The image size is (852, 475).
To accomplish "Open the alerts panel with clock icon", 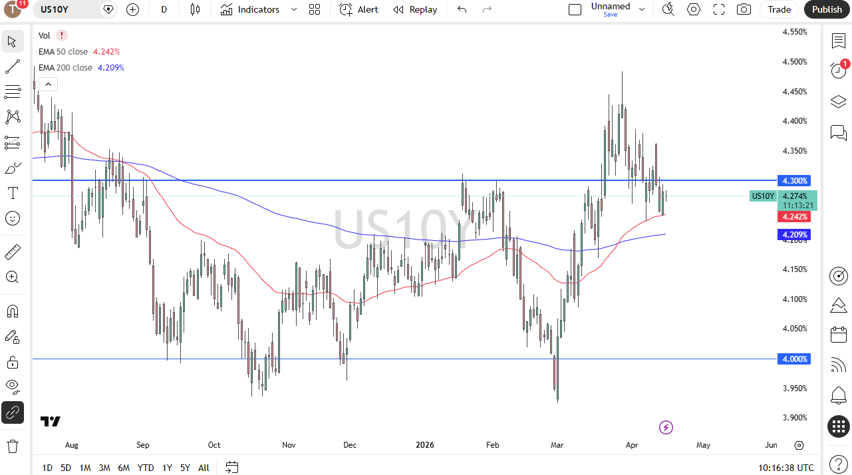I will pos(838,70).
